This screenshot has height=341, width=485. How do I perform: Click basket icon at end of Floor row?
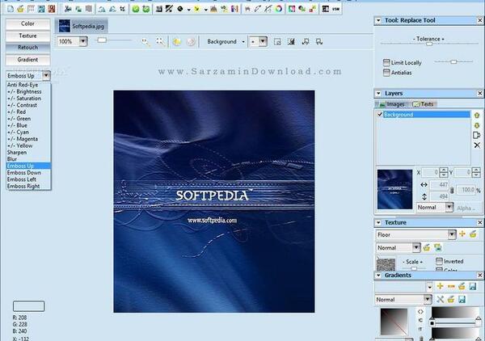click(473, 234)
